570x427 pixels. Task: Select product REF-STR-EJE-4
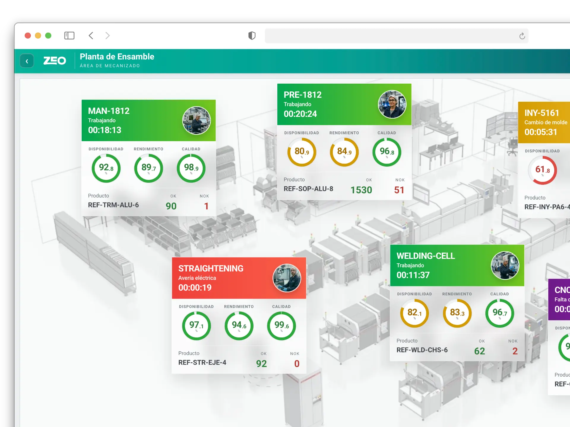tap(202, 363)
